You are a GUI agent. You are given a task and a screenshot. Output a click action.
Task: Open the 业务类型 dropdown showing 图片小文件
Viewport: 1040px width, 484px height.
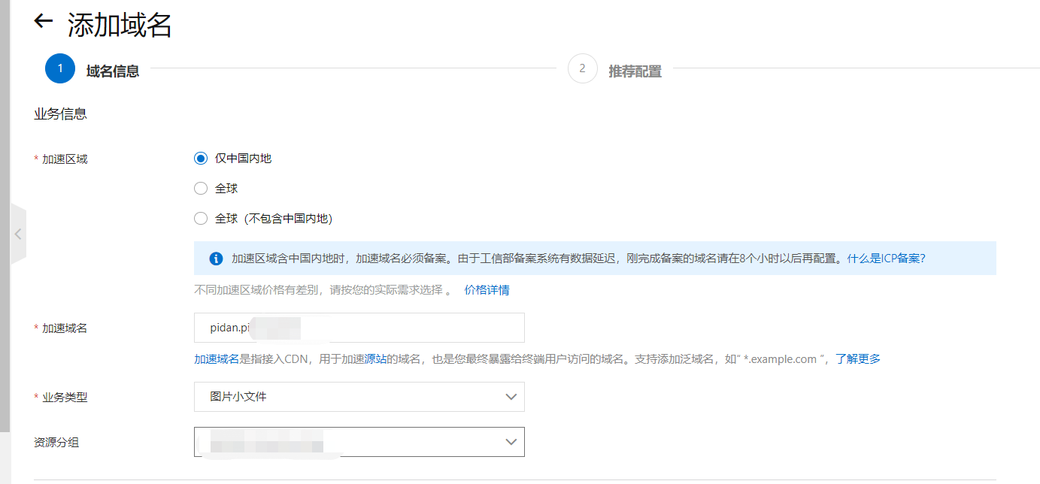click(x=359, y=397)
